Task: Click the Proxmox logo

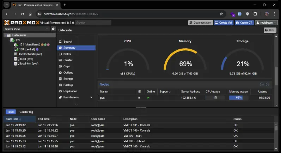Action: click(22, 23)
